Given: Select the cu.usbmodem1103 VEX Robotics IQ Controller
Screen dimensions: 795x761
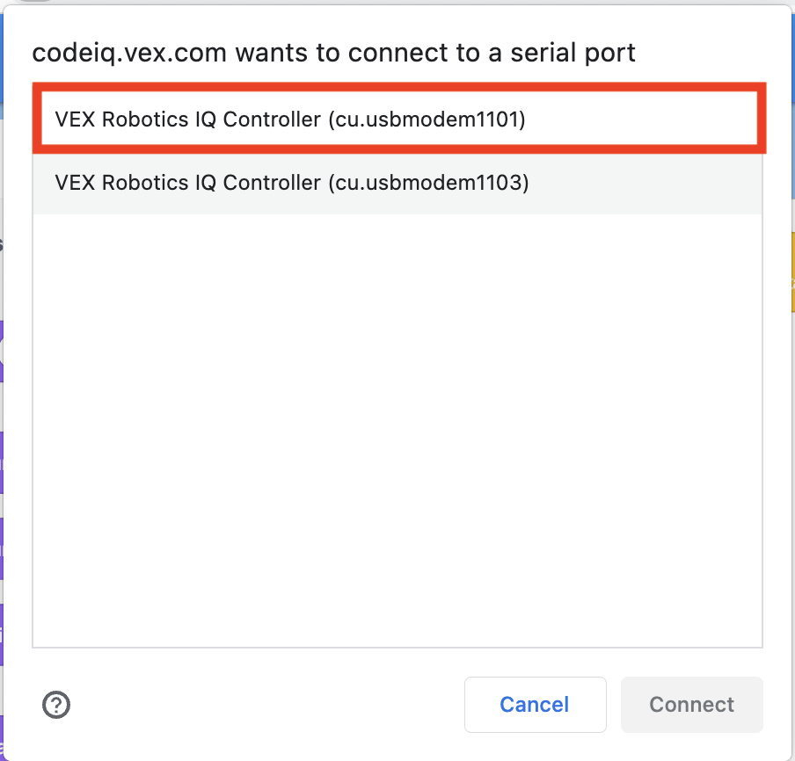Looking at the screenshot, I should click(290, 183).
